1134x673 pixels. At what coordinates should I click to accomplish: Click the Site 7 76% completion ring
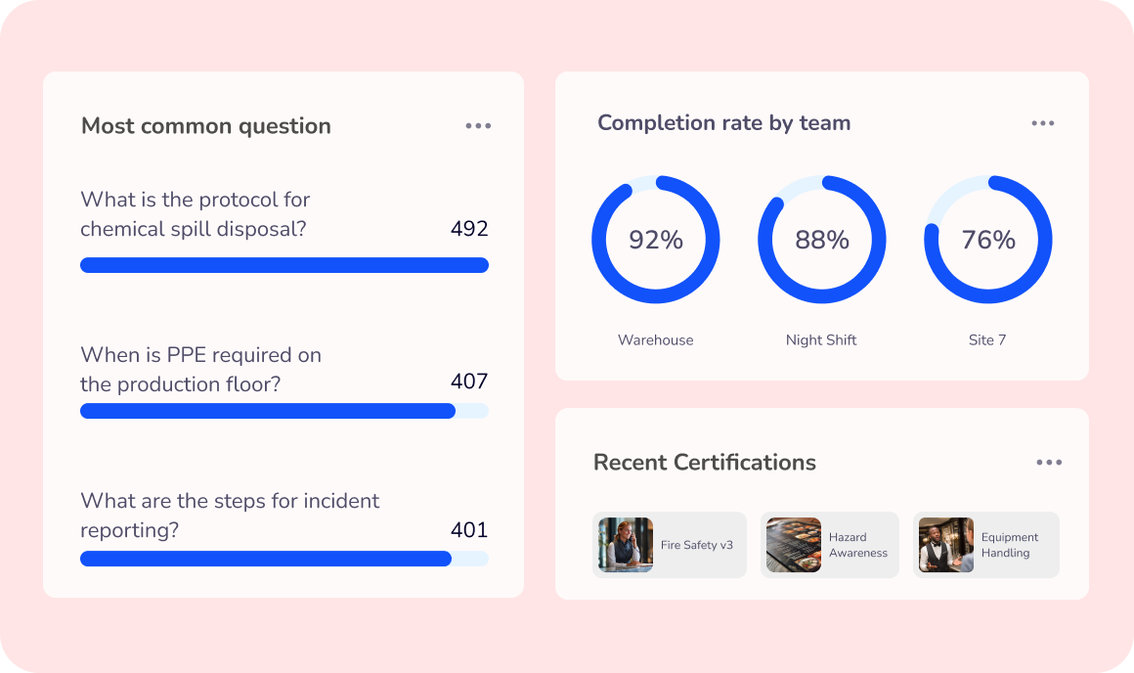pyautogui.click(x=988, y=240)
